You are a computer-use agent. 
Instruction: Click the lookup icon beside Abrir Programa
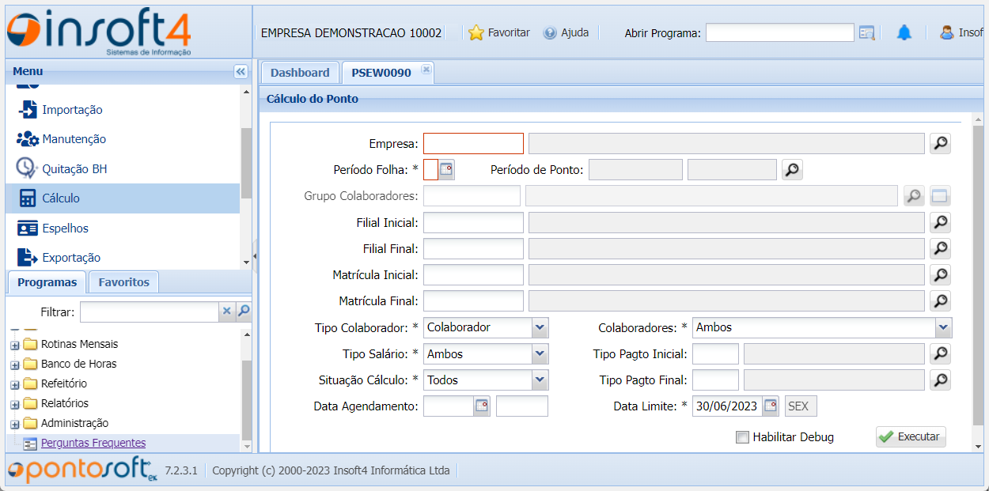pos(867,32)
